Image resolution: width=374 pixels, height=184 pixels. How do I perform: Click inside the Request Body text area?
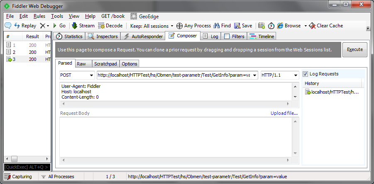pyautogui.click(x=176, y=137)
